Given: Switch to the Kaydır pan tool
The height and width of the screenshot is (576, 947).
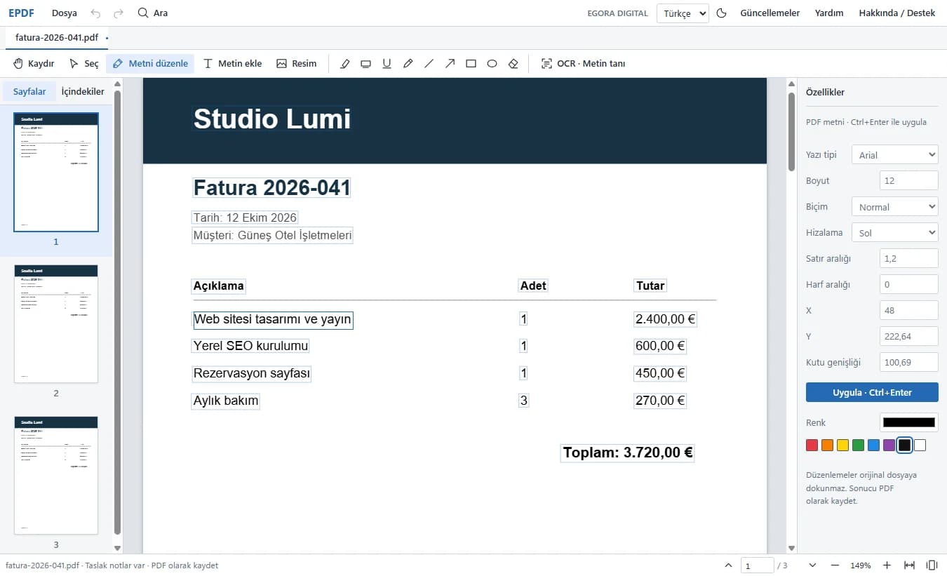Looking at the screenshot, I should [34, 64].
